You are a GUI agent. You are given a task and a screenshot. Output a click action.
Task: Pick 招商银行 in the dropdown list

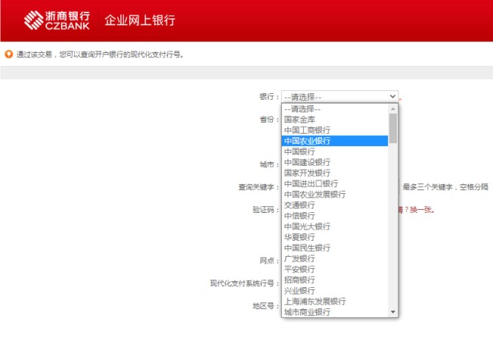[x=335, y=280]
